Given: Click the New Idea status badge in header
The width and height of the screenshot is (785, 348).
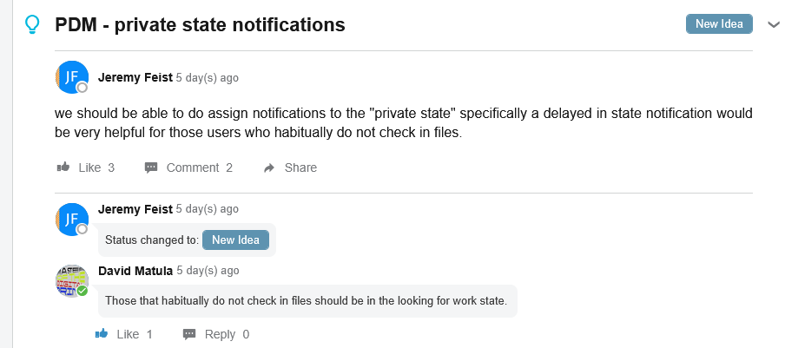Looking at the screenshot, I should tap(719, 24).
